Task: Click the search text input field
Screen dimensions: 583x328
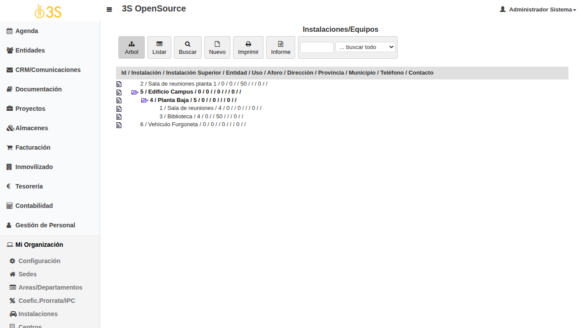Action: click(x=316, y=47)
